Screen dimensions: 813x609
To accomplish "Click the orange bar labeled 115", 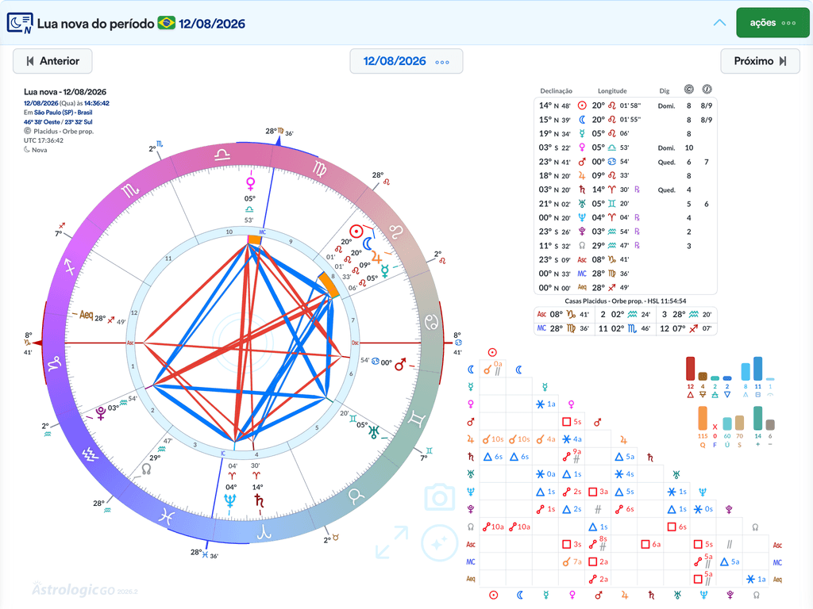I will [x=703, y=419].
